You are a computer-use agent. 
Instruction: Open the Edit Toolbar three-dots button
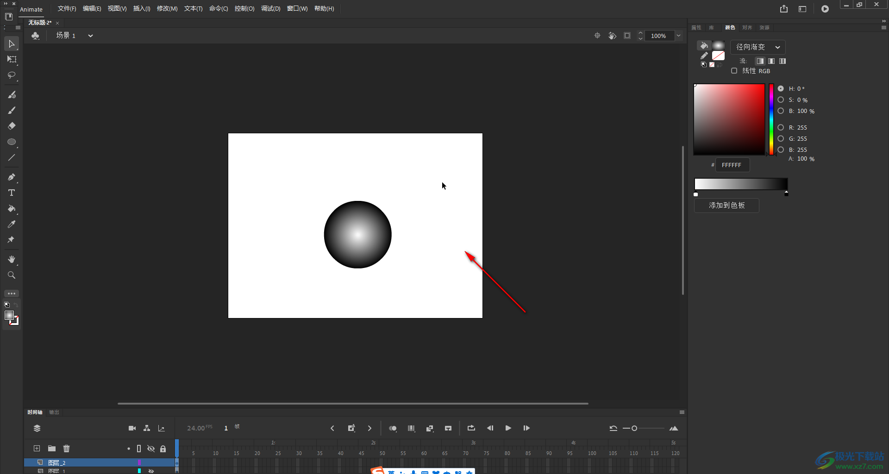pos(12,293)
